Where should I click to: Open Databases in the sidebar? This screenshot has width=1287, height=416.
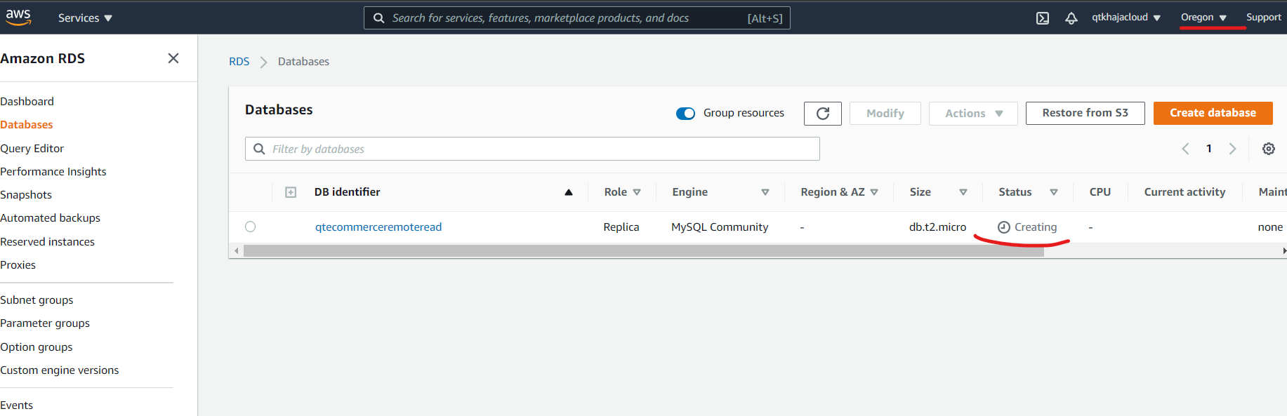(27, 125)
